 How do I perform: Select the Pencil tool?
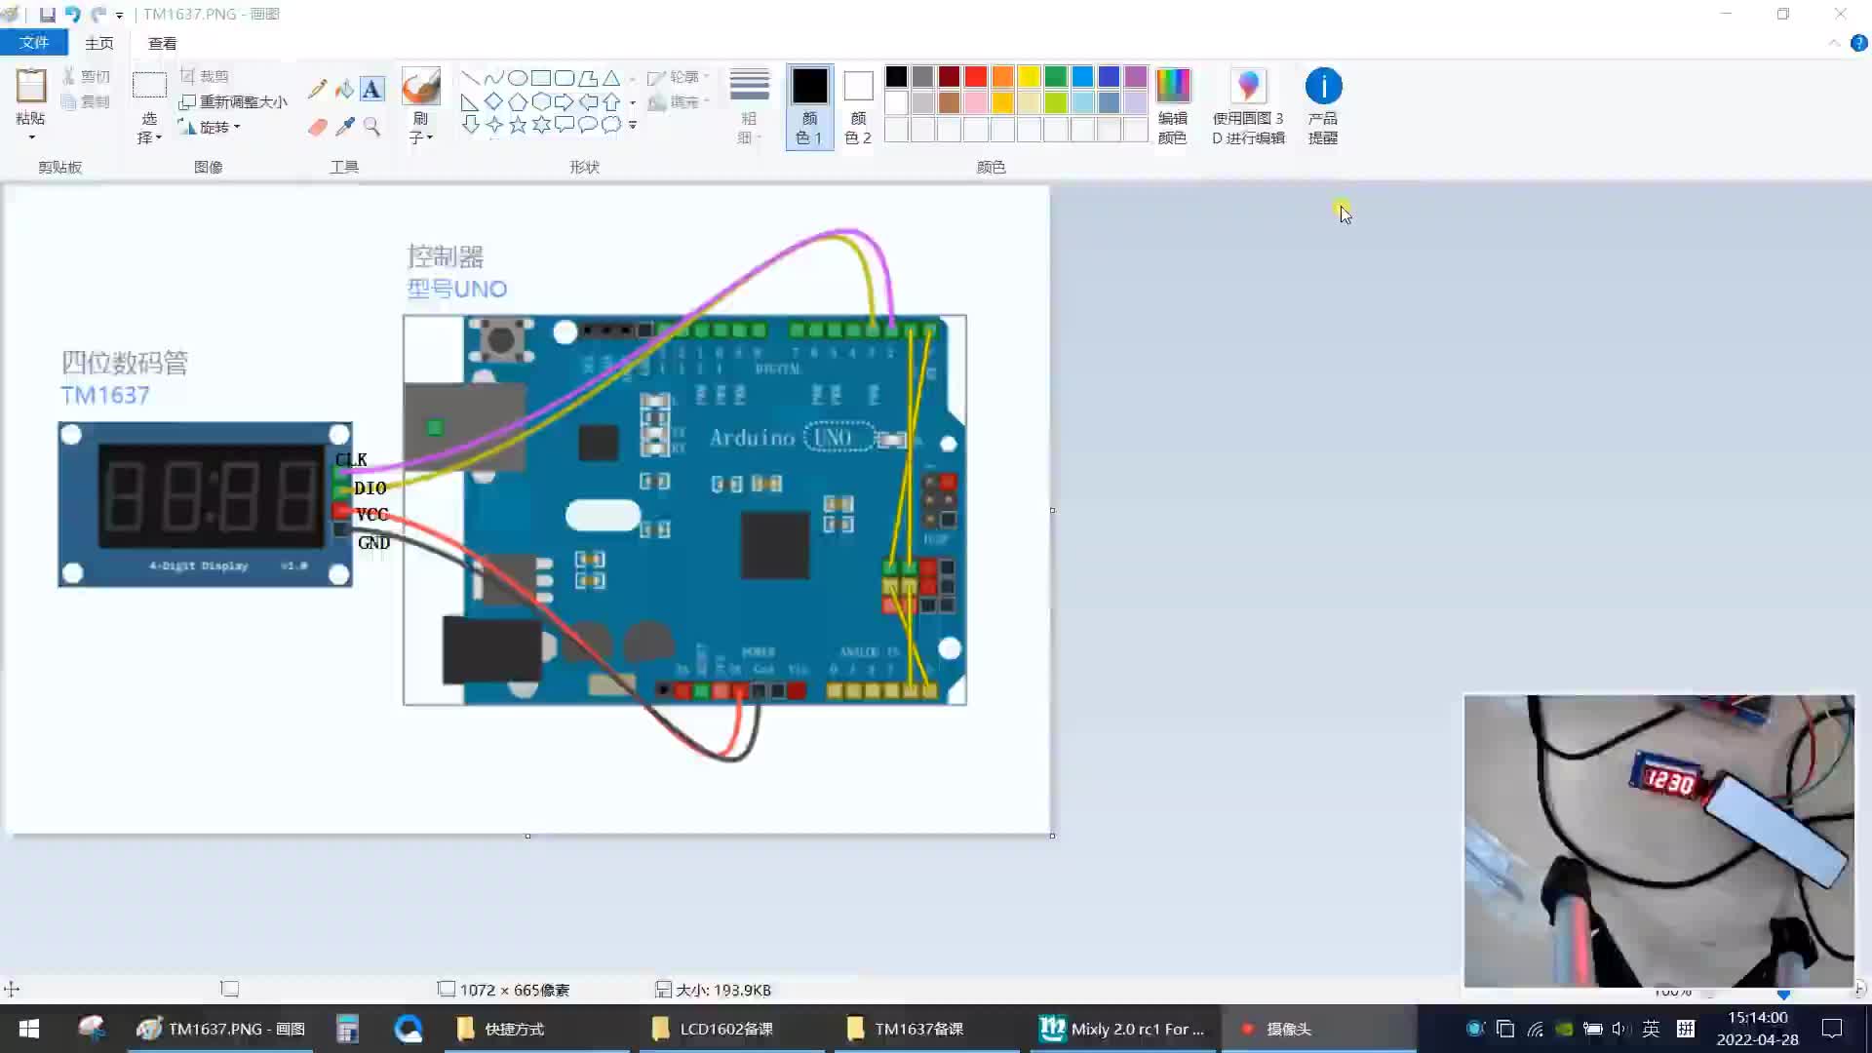[x=317, y=89]
